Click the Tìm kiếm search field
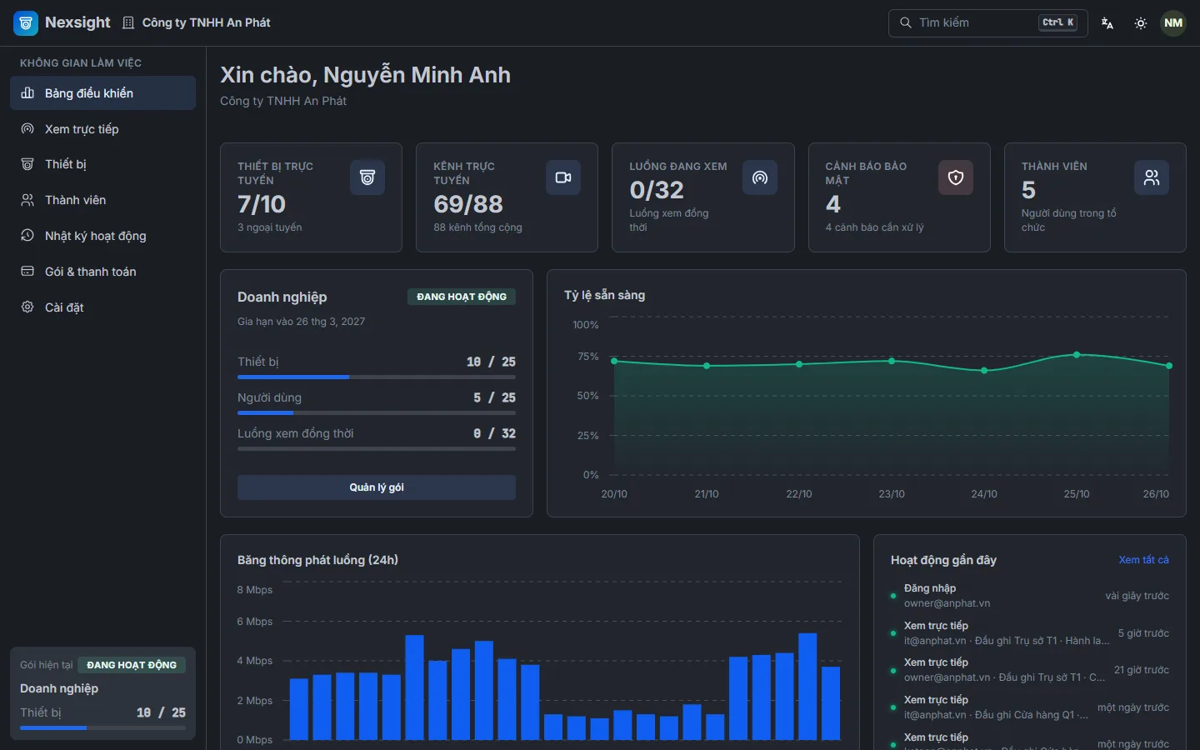 coord(988,23)
